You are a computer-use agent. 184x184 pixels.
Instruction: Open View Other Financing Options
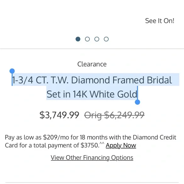tap(92, 158)
